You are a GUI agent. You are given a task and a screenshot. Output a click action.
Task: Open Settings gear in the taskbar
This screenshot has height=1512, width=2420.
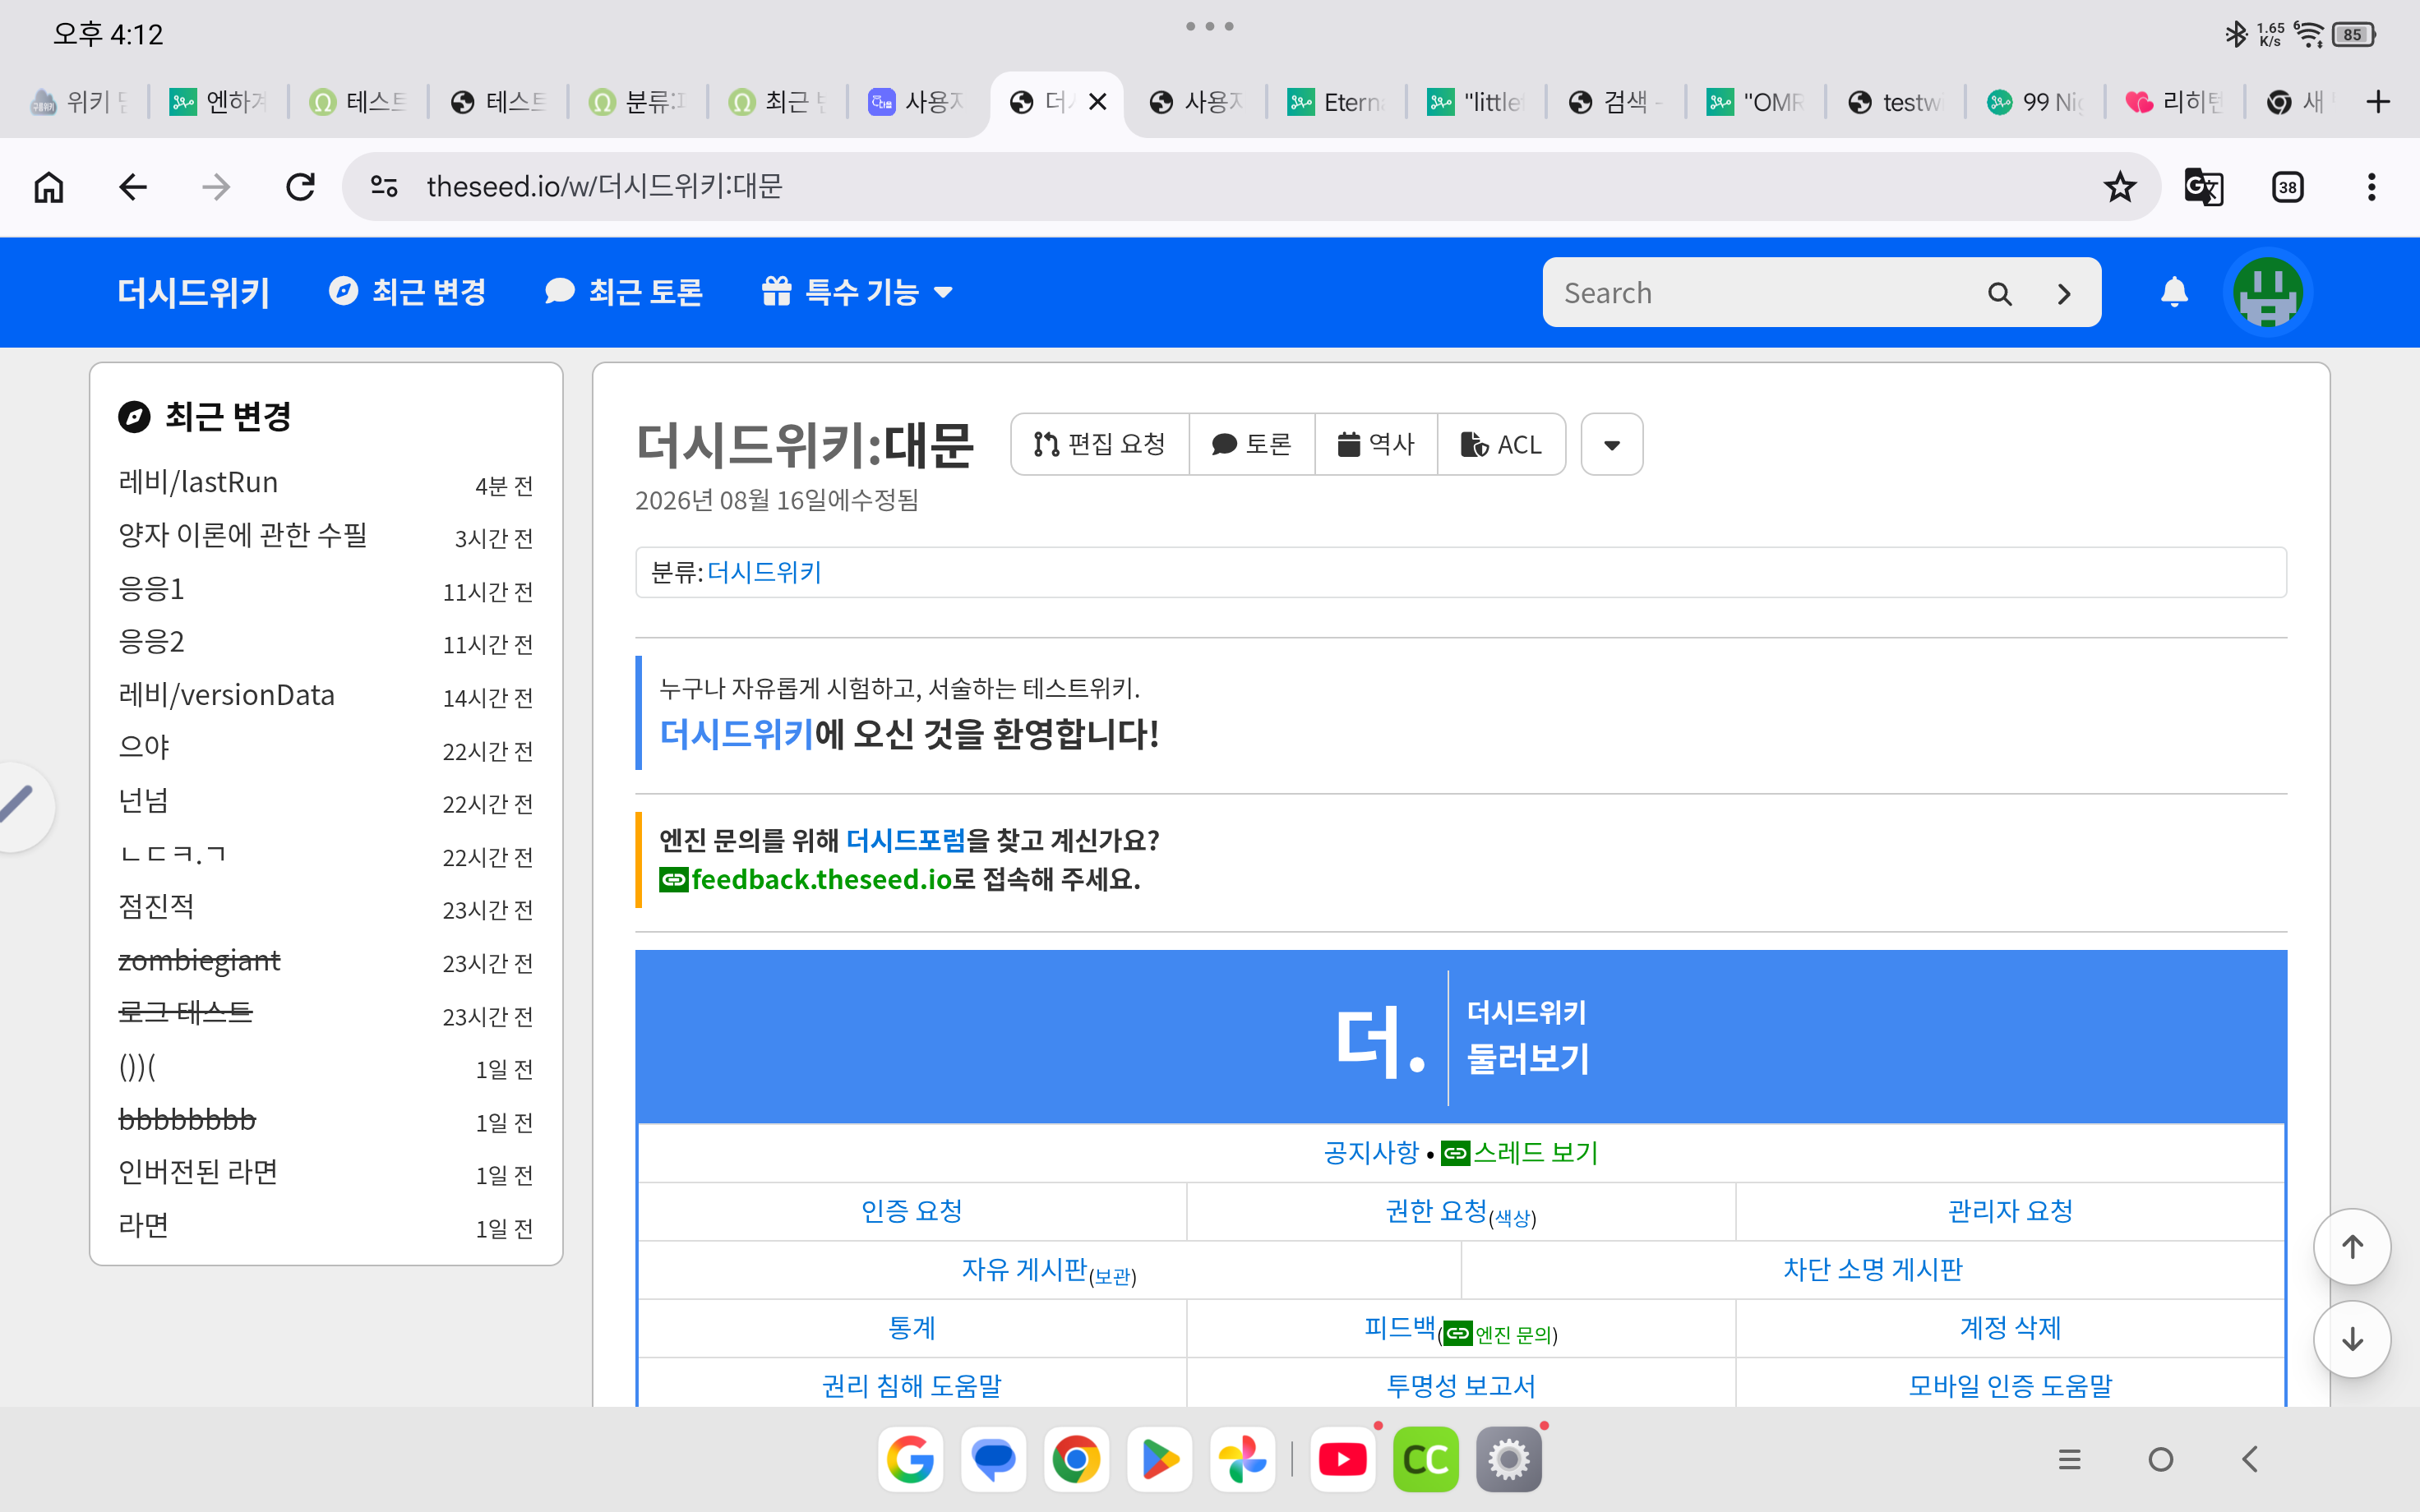pyautogui.click(x=1509, y=1459)
